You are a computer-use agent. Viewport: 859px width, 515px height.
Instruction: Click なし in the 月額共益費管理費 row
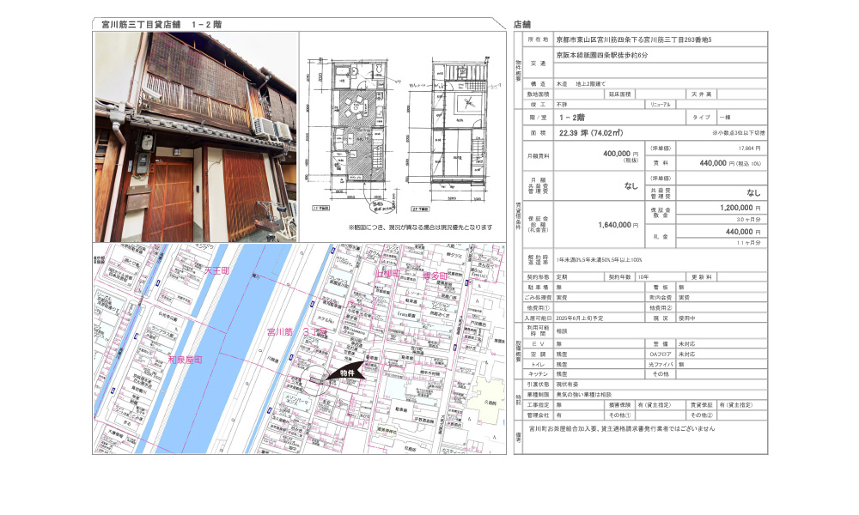[x=631, y=186]
